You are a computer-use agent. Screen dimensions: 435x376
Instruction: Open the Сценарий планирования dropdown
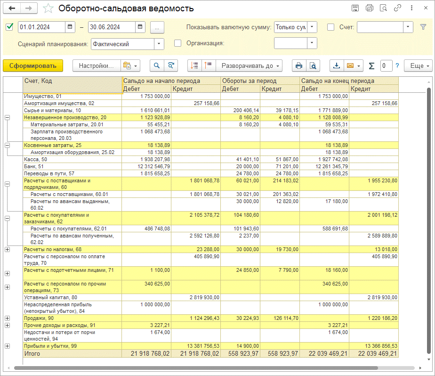coord(159,44)
